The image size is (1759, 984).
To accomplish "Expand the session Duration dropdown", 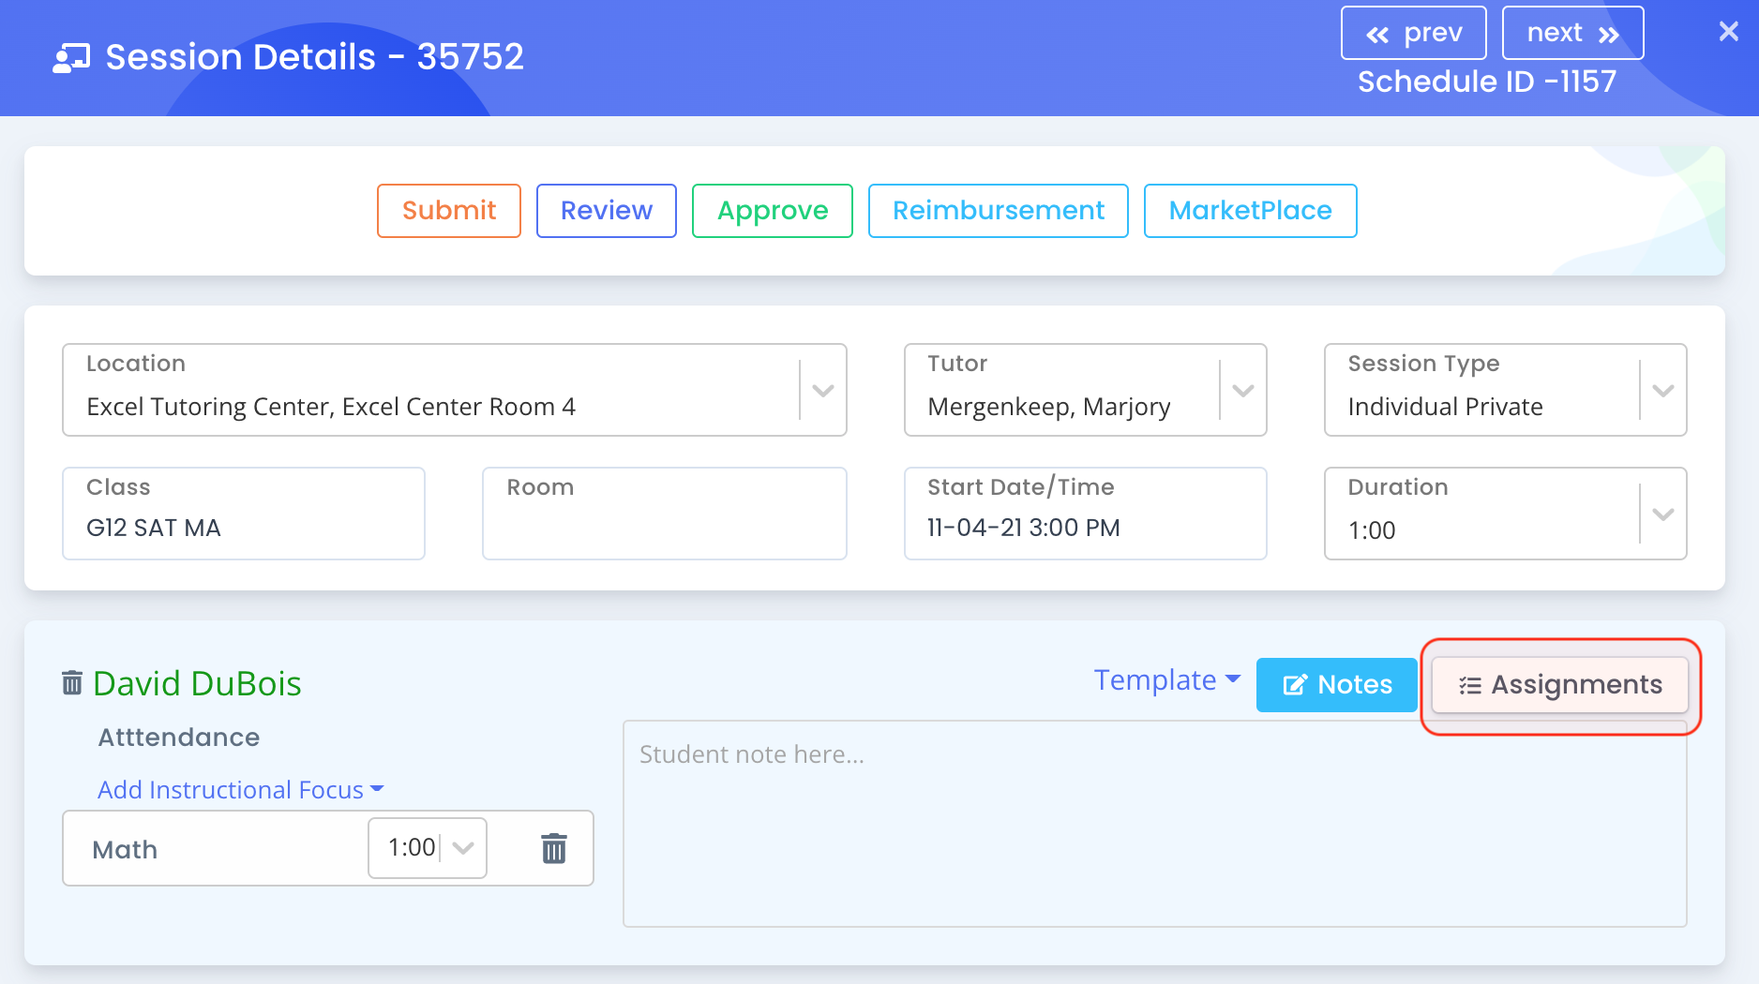I will click(1663, 514).
